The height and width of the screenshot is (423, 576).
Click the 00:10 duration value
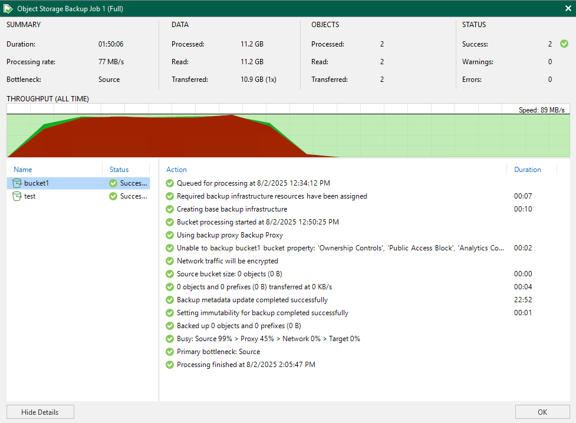pos(523,209)
